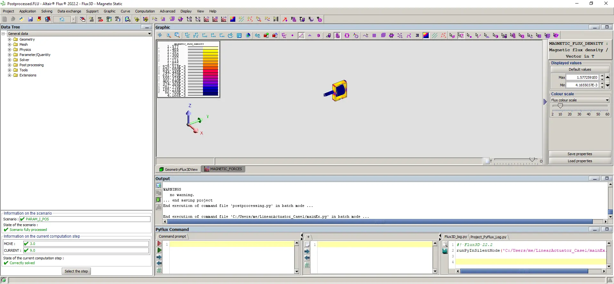
Task: Open the Flux colour scale dropdown
Action: pyautogui.click(x=607, y=100)
